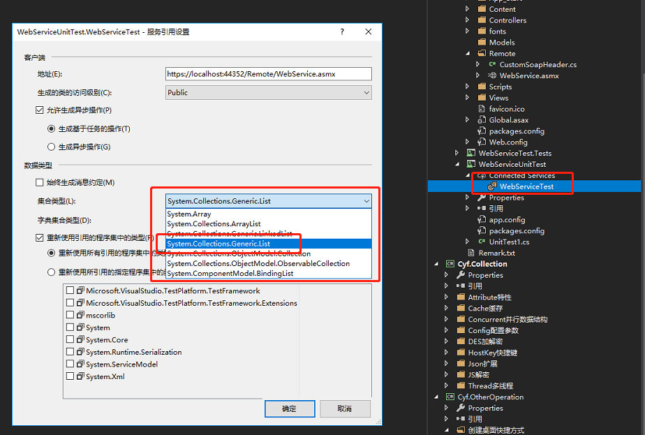
Task: Toggle the 允许生成异步操作 checkbox
Action: point(40,110)
